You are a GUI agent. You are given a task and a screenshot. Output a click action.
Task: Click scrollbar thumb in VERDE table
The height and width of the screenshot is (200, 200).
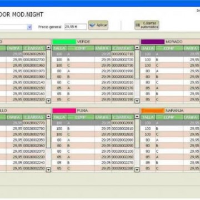[137, 64]
